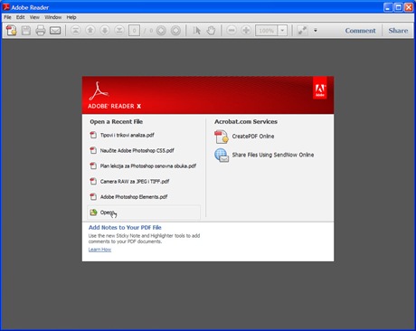
Task: Open the Share pane
Action: 398,31
